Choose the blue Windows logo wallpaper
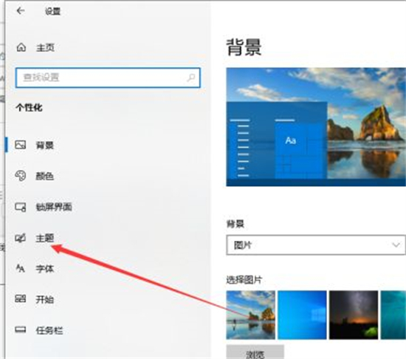This screenshot has height=359, width=406. click(302, 315)
